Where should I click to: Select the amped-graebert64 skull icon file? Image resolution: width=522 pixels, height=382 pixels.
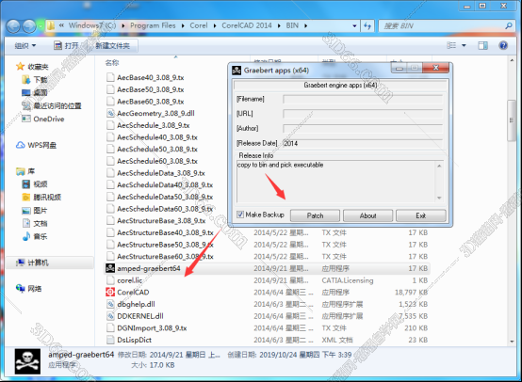pyautogui.click(x=110, y=268)
